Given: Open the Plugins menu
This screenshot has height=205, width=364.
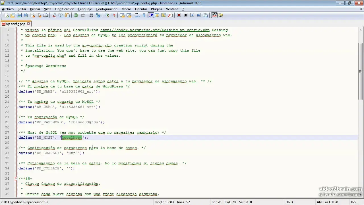Looking at the screenshot, I should pos(156,9).
